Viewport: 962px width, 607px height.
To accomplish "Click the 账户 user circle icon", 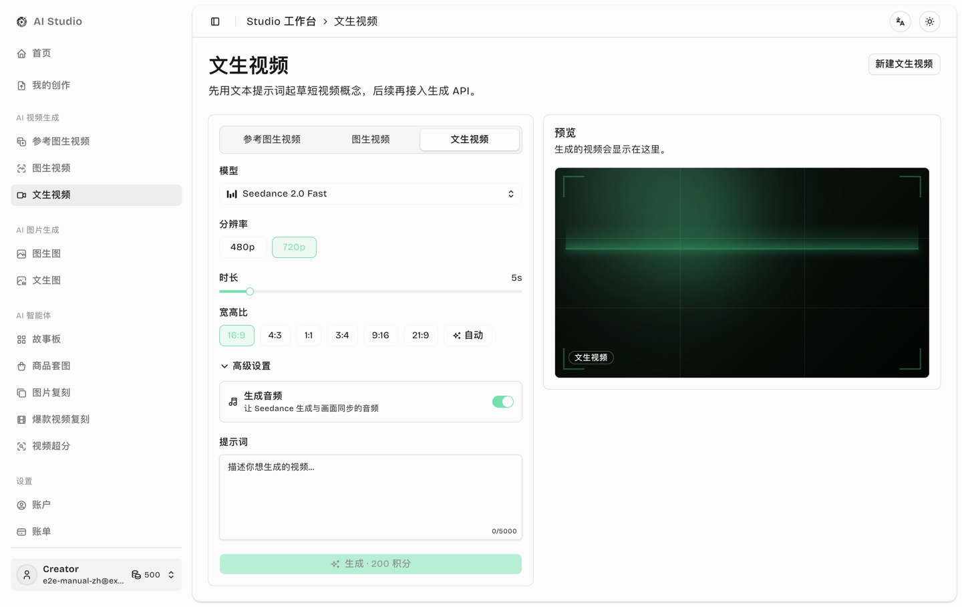I will coord(21,505).
